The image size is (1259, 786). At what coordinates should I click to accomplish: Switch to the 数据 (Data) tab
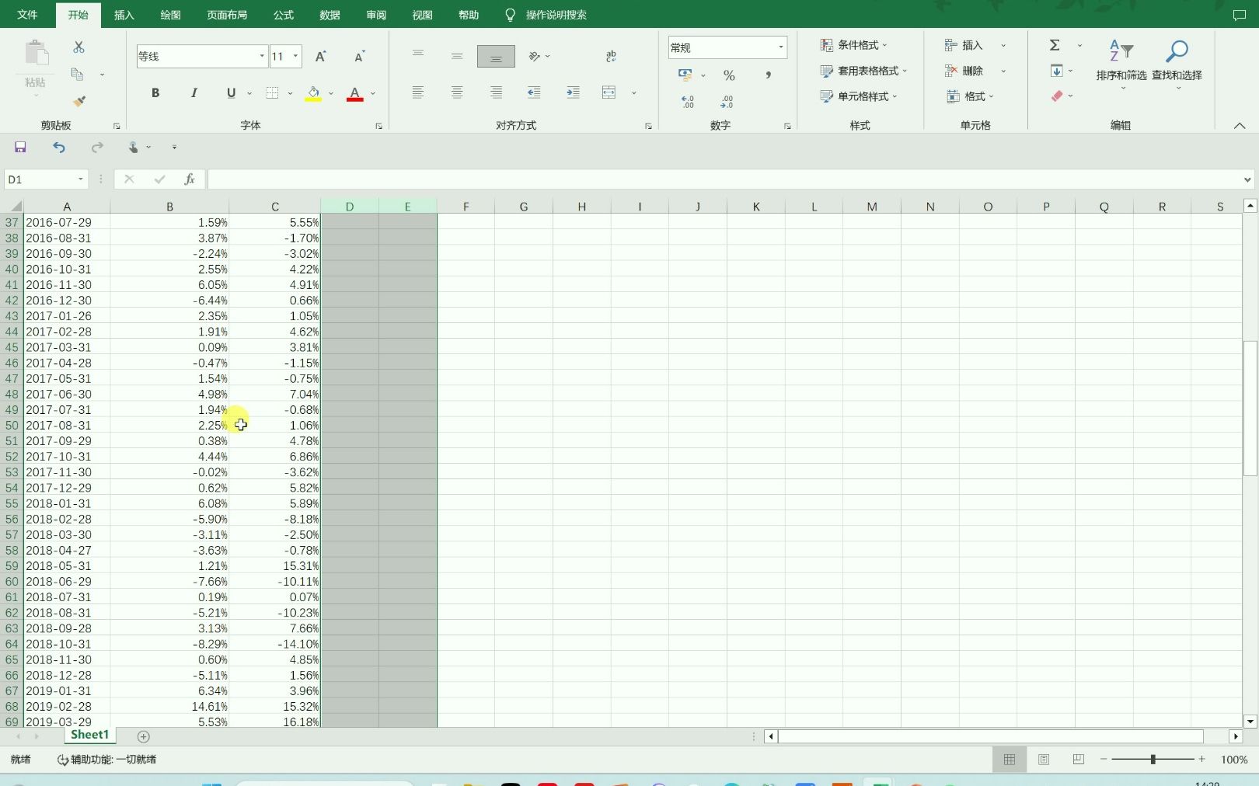(330, 15)
